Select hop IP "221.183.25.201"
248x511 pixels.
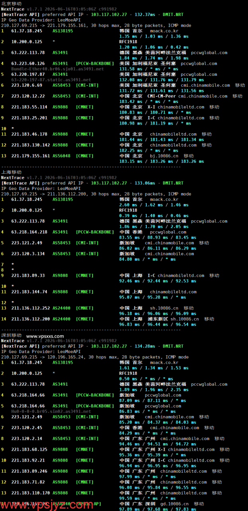click(29, 118)
